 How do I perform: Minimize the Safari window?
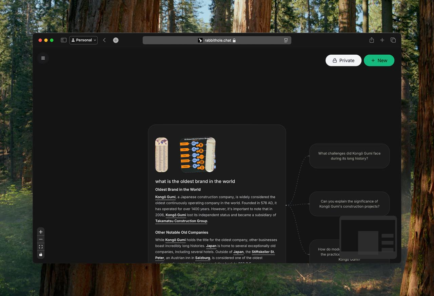[x=46, y=40]
